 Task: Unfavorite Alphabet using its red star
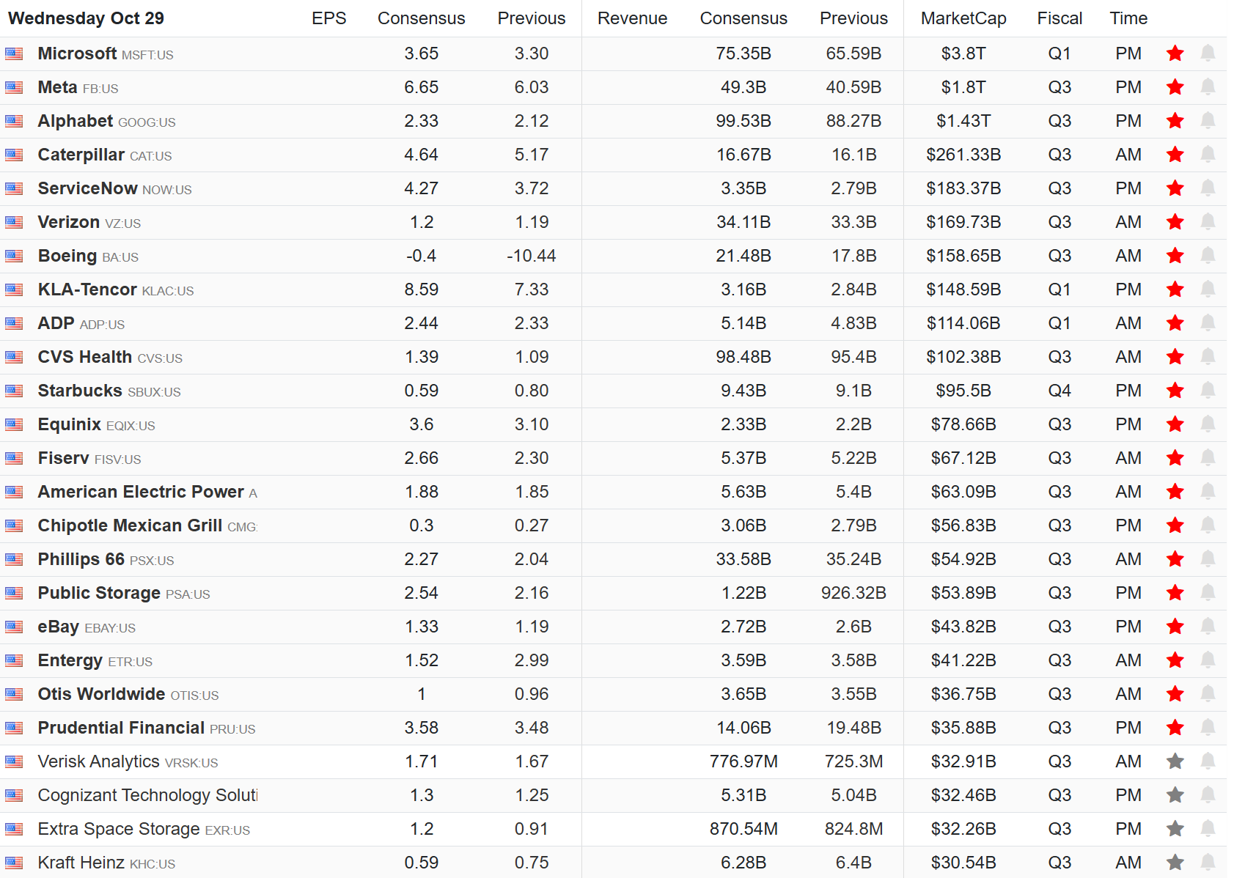[1175, 121]
